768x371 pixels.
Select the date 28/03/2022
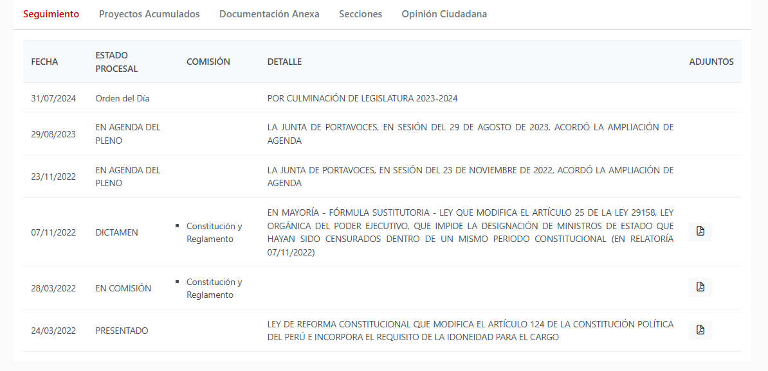tap(53, 288)
